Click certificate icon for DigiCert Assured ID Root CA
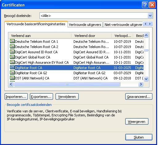Screen dimensions: 158x145 coord(12,52)
